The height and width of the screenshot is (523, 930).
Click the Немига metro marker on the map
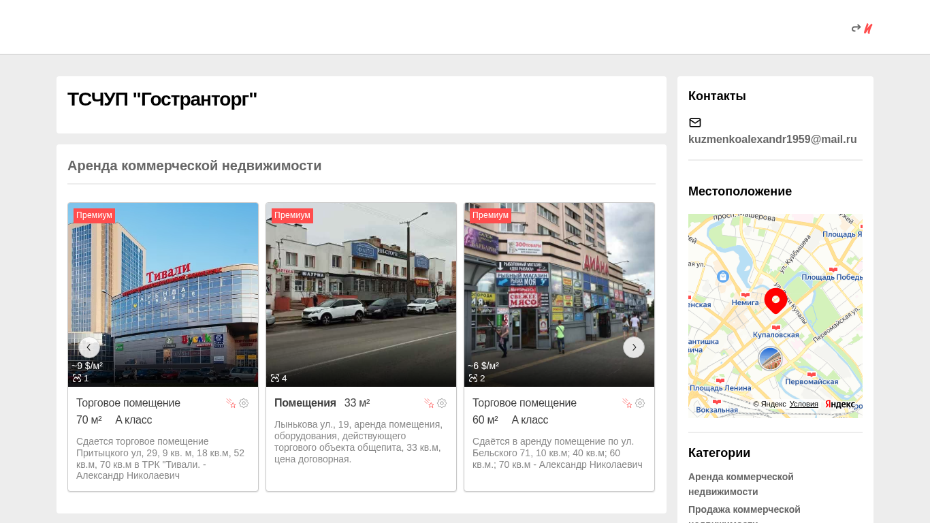[745, 295]
